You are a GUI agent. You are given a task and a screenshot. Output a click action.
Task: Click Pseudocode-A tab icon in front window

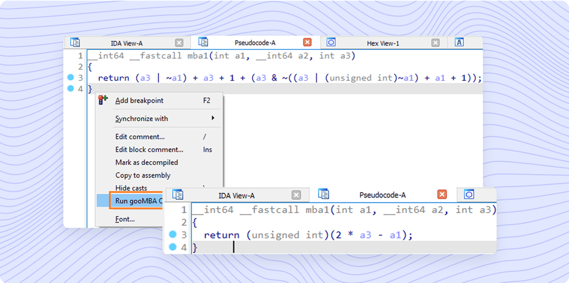pos(323,194)
